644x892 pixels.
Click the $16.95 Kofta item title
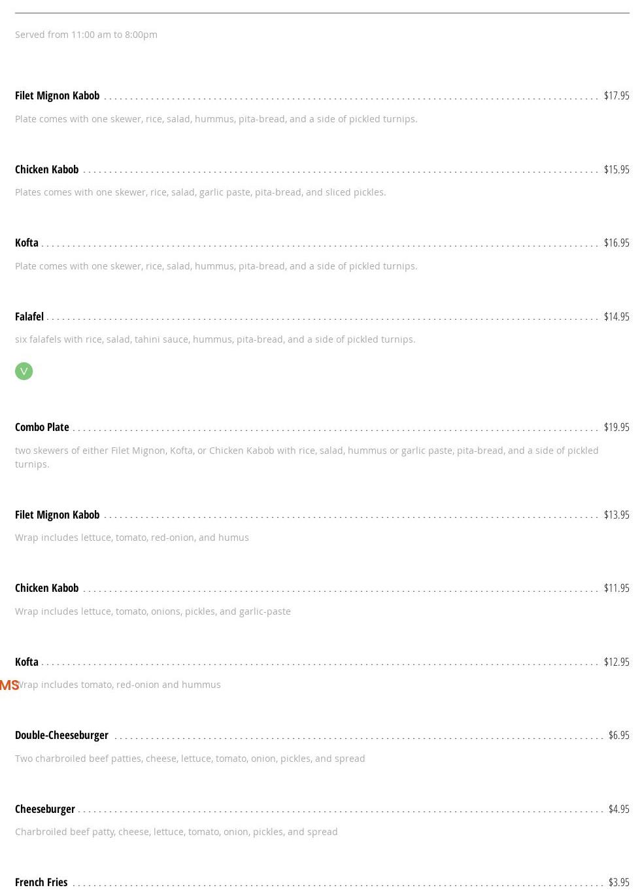(x=27, y=243)
